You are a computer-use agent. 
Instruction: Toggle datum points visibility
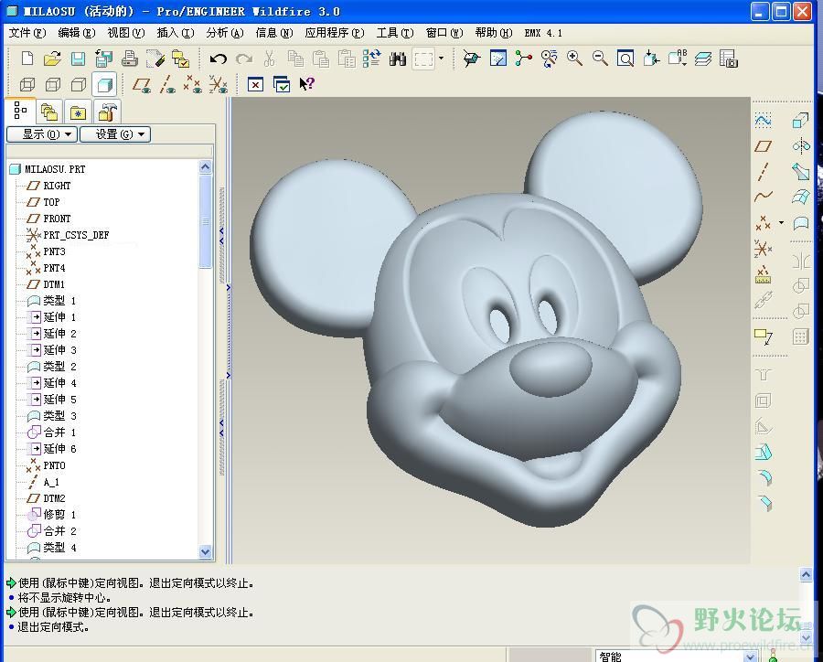pyautogui.click(x=193, y=84)
